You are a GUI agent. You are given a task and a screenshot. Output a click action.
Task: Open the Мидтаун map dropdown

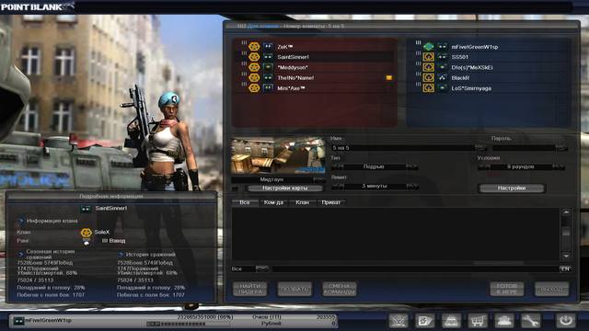318,179
